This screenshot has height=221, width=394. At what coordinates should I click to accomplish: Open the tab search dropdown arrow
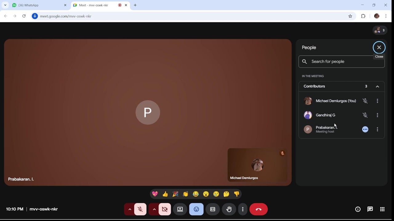(5, 5)
